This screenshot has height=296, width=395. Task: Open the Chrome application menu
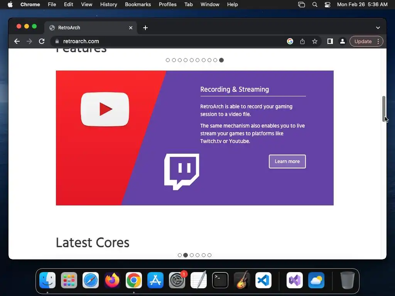(30, 5)
